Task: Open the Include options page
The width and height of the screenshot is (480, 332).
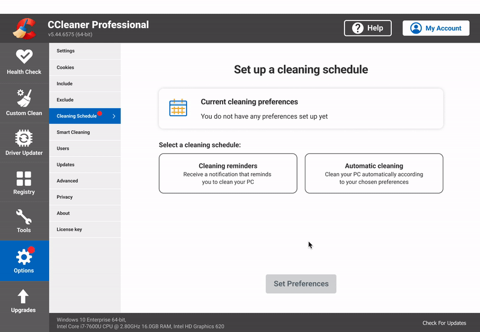Action: point(85,83)
